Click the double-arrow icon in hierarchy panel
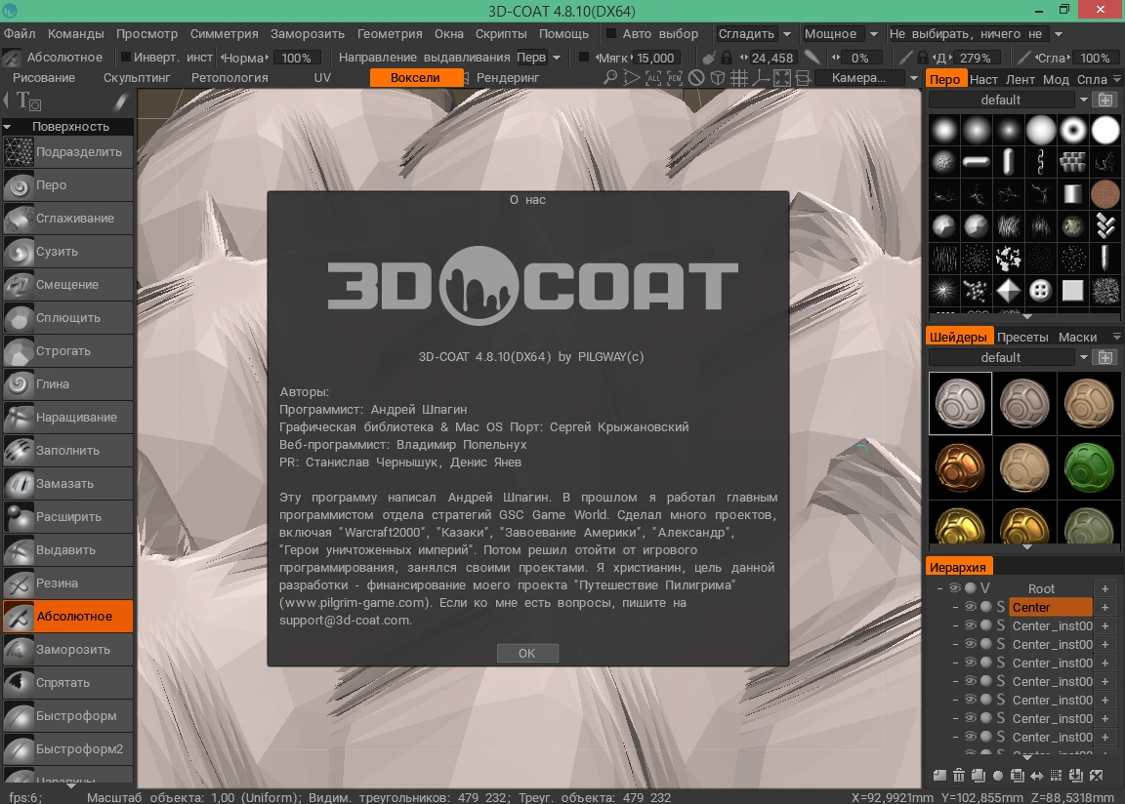The image size is (1125, 804). click(1037, 775)
